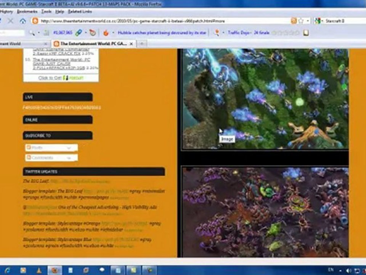Click the toolbar magnifier search icon
Image resolution: width=366 pixels, height=275 pixels.
(32, 33)
